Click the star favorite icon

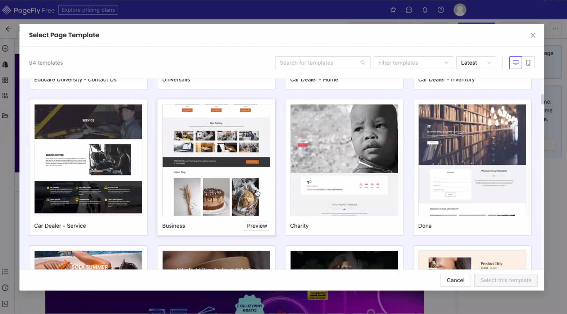coord(393,10)
